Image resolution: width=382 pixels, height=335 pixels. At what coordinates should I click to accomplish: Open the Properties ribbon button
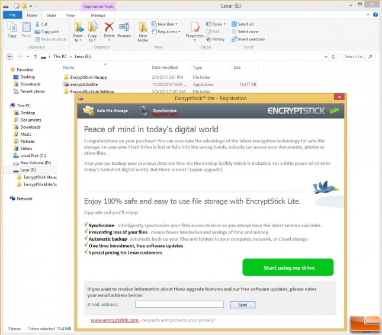pos(195,30)
